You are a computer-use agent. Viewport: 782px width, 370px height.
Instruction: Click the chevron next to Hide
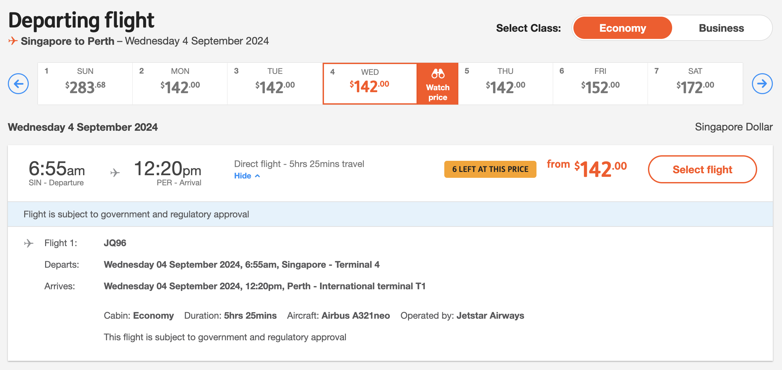[258, 176]
